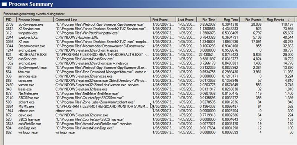Select the winlogon.exe process name
This screenshot has width=297, height=145.
[x=28, y=132]
